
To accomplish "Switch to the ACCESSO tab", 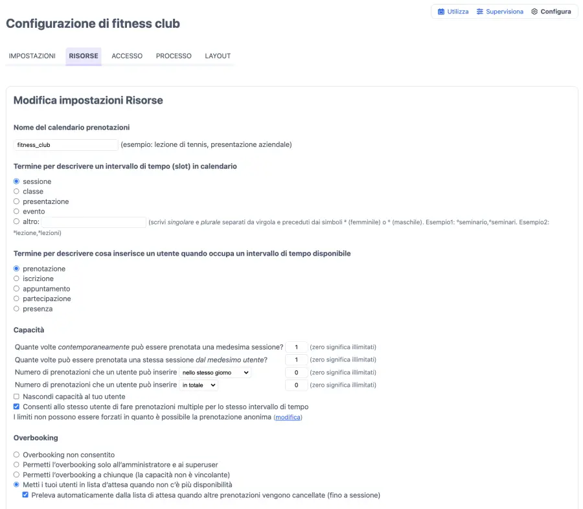I will [127, 56].
